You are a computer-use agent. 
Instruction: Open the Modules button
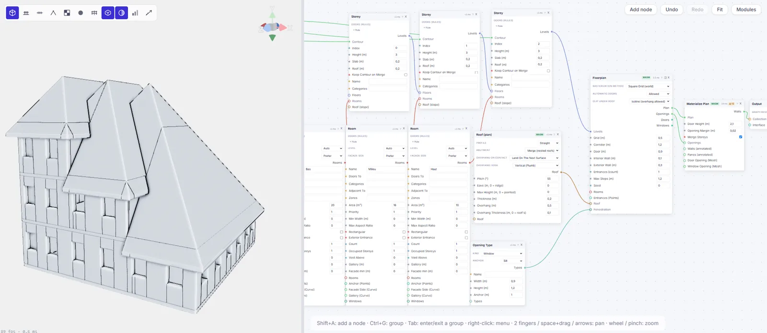[746, 10]
